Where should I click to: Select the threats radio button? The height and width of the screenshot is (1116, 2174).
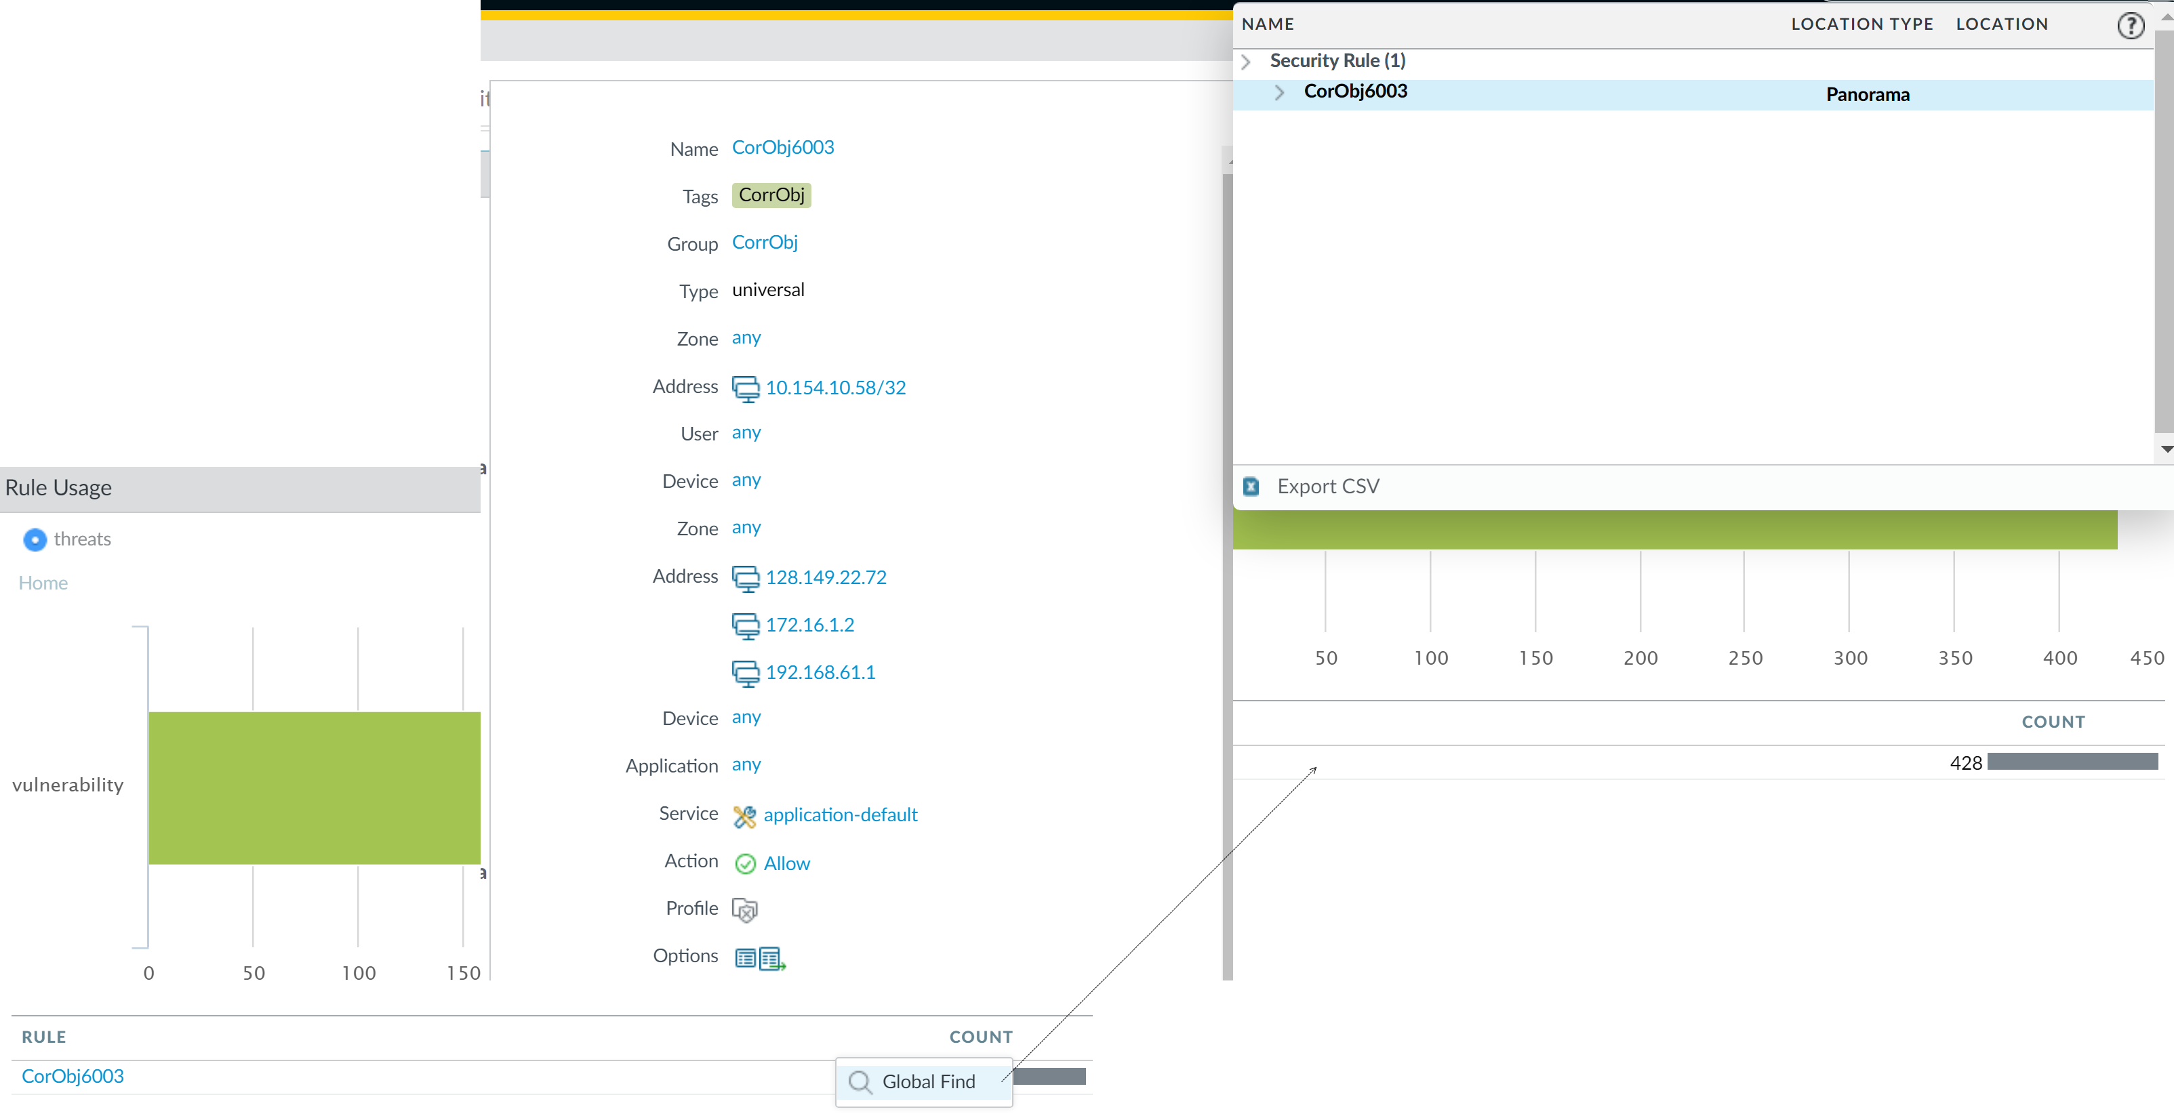[x=35, y=539]
